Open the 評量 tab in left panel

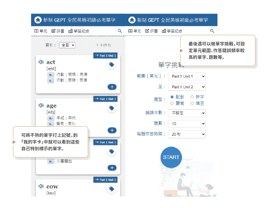tap(58, 31)
